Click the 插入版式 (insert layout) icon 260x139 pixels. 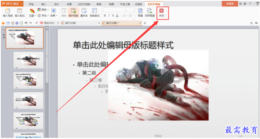pyautogui.click(x=20, y=13)
